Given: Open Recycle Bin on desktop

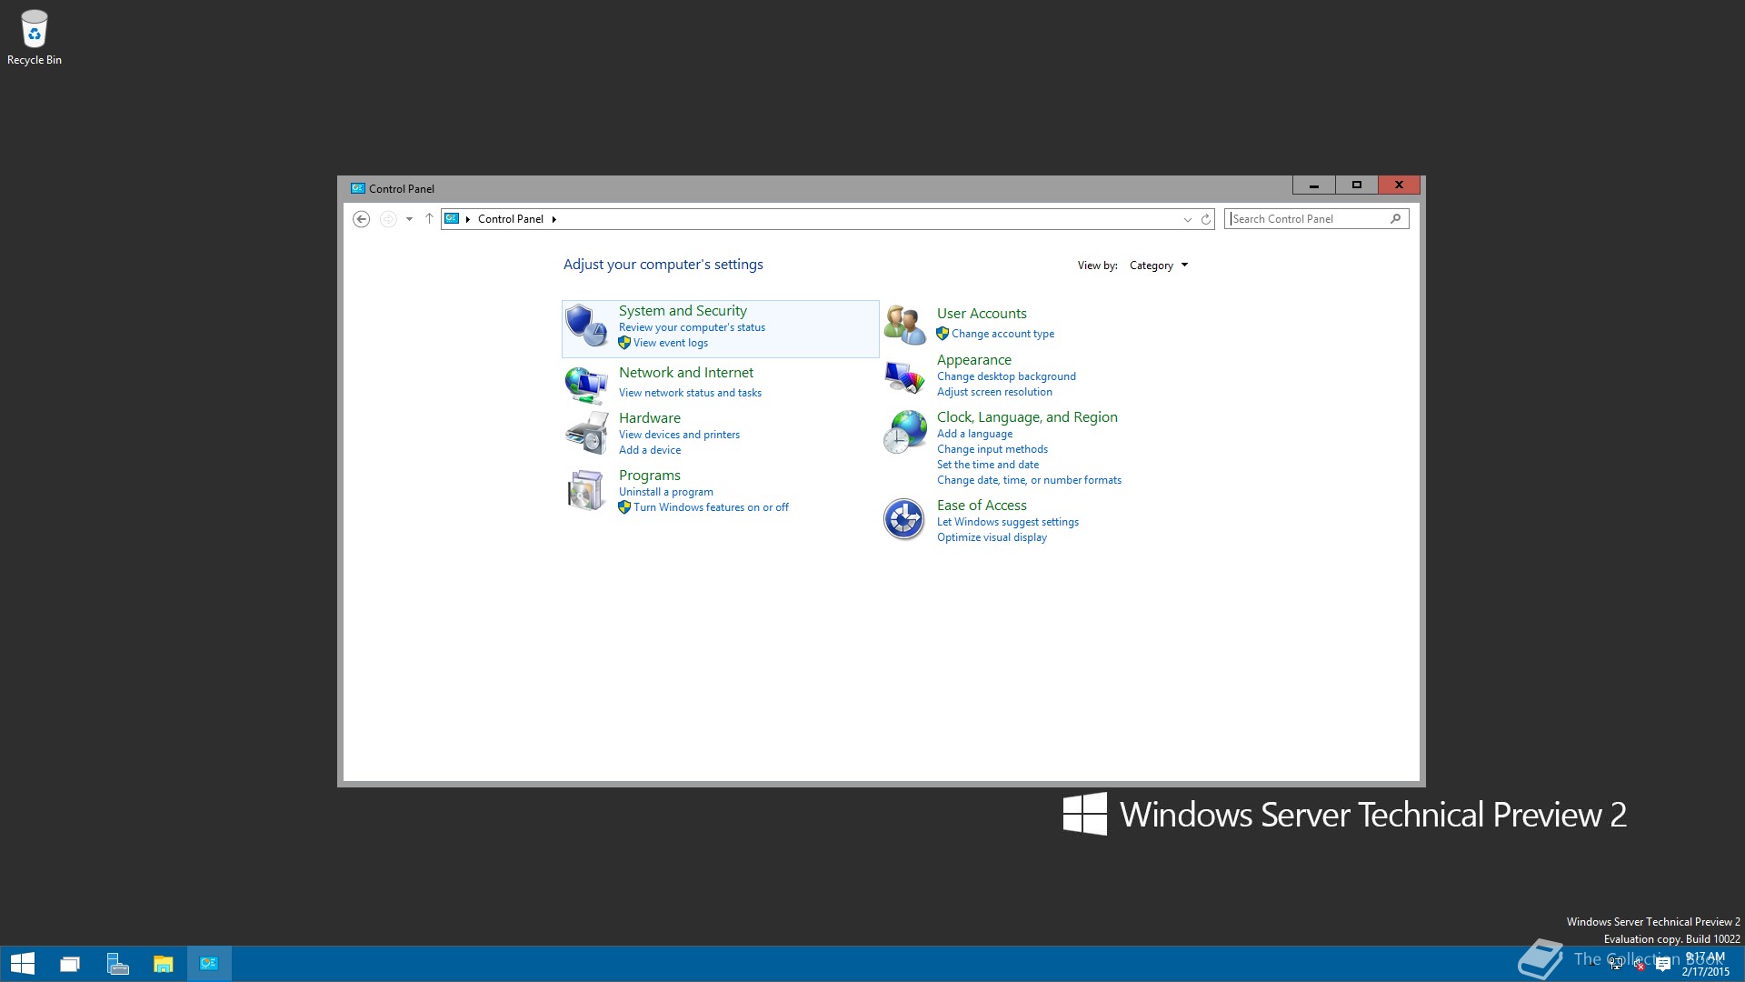Looking at the screenshot, I should click(x=35, y=38).
